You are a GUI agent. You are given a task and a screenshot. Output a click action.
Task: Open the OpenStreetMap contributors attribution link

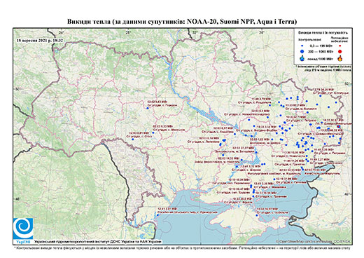[x=314, y=241]
